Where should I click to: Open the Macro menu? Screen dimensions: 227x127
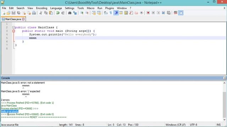tap(90, 8)
